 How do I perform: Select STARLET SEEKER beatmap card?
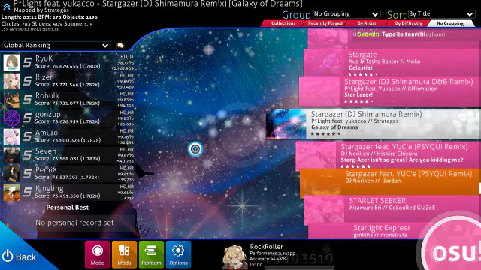click(x=392, y=208)
